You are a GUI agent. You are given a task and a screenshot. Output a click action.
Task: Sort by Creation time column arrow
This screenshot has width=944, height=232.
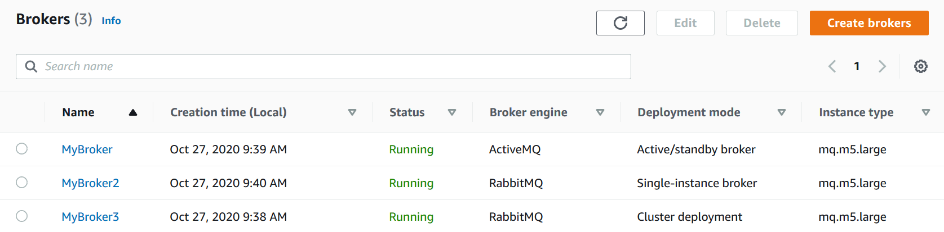click(352, 112)
